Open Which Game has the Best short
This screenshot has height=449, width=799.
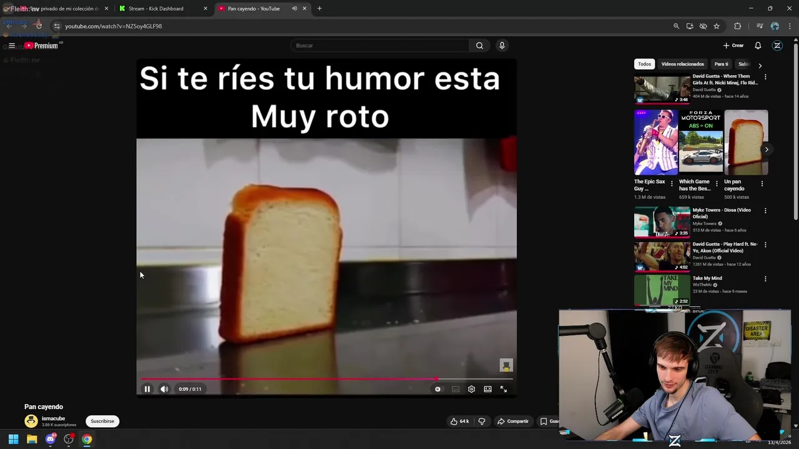tap(701, 142)
